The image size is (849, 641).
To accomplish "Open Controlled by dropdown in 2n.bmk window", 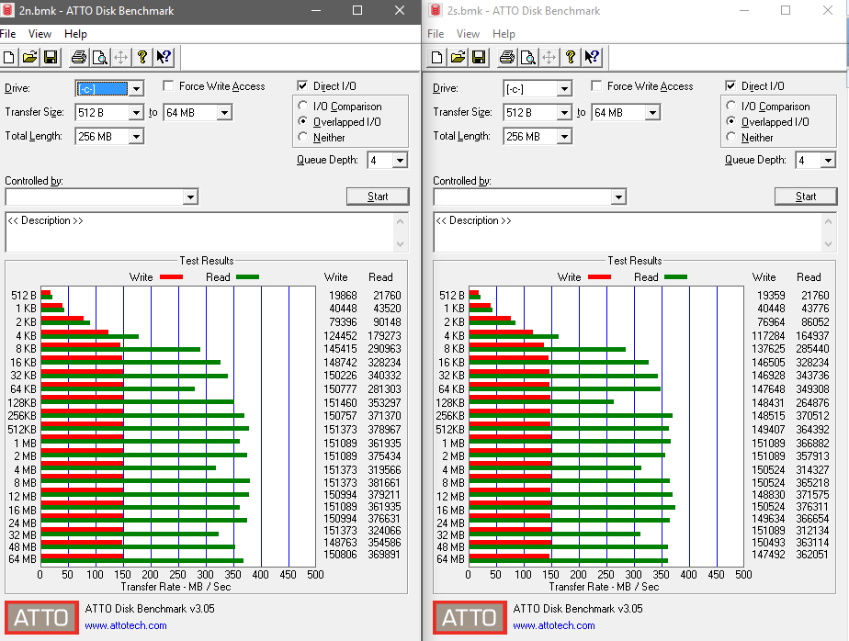I will pyautogui.click(x=190, y=197).
